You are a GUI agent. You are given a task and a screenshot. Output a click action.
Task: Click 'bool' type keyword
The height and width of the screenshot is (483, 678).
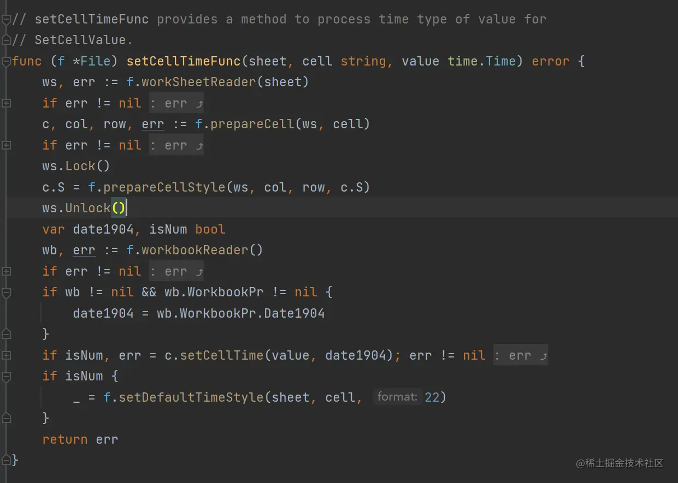pos(210,229)
